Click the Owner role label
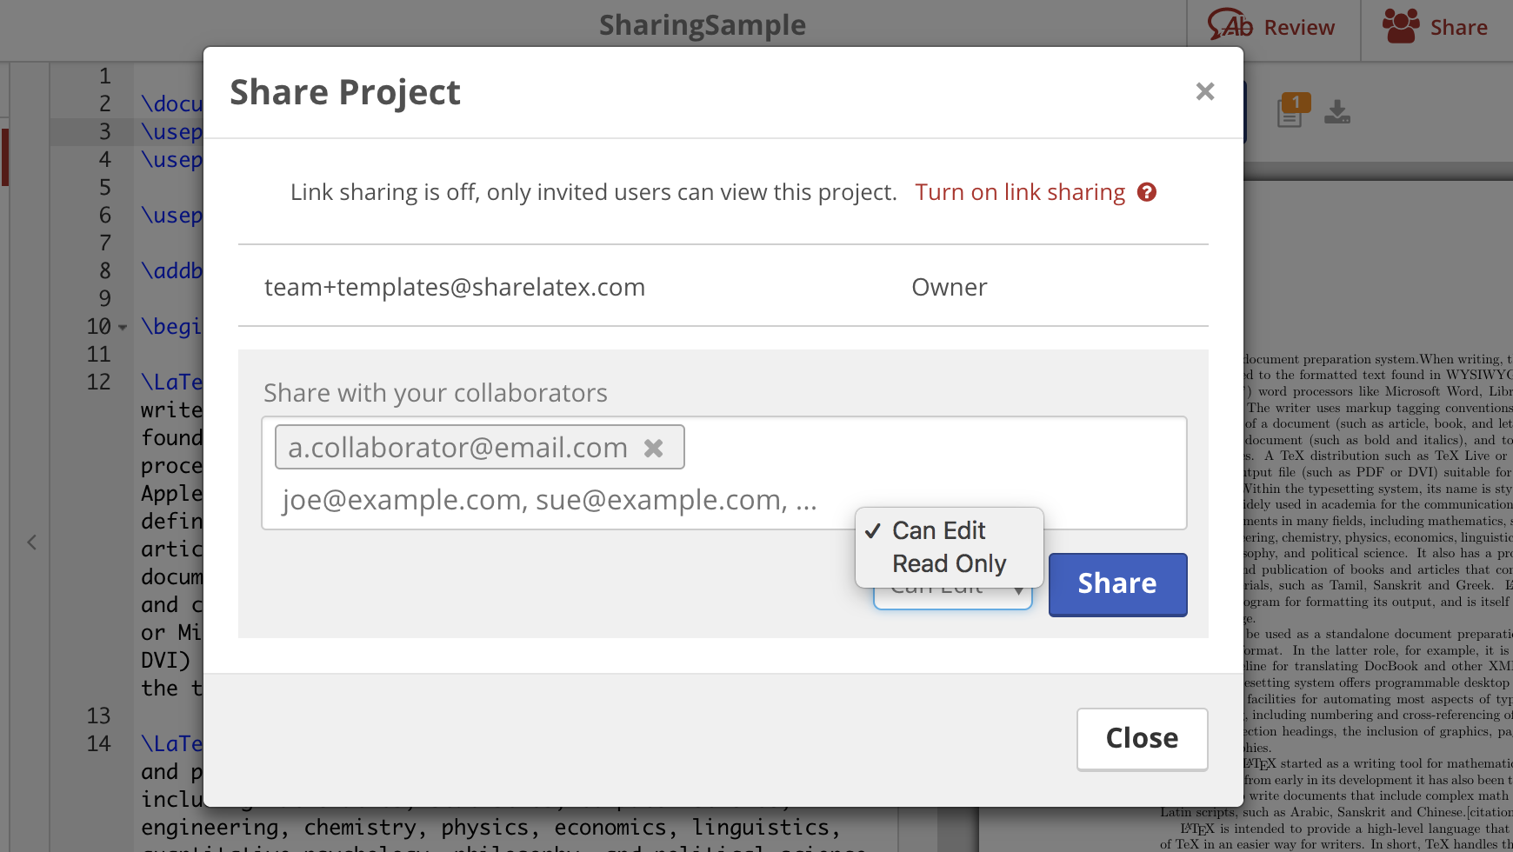 [949, 287]
